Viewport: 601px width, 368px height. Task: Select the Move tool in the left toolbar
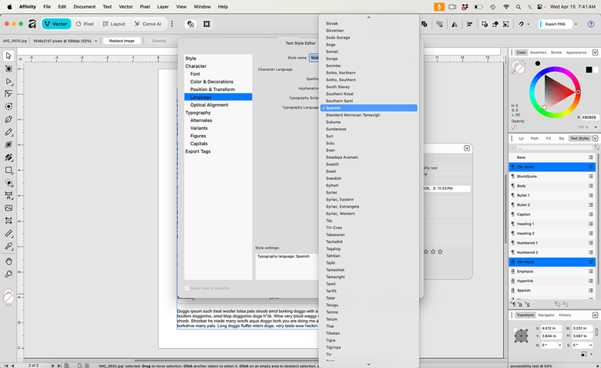coord(8,56)
